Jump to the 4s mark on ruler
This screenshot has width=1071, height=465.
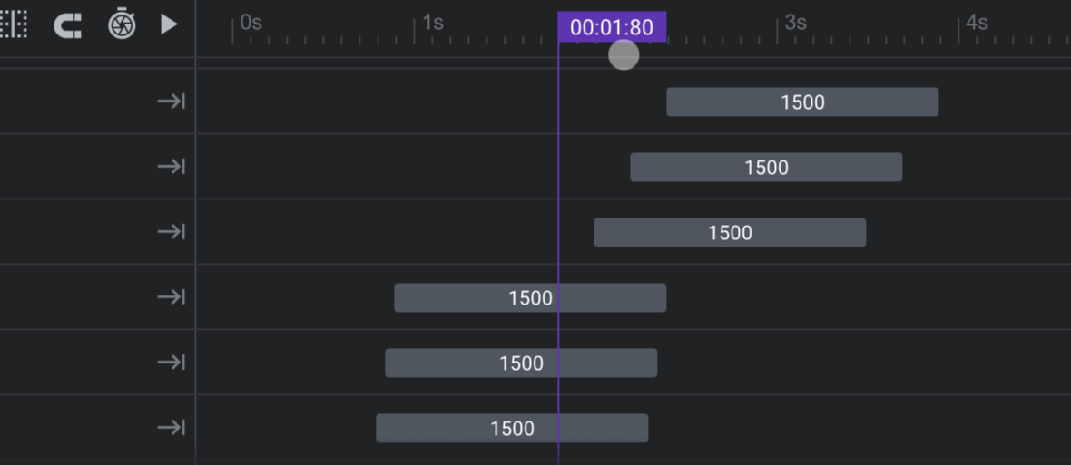tap(977, 23)
